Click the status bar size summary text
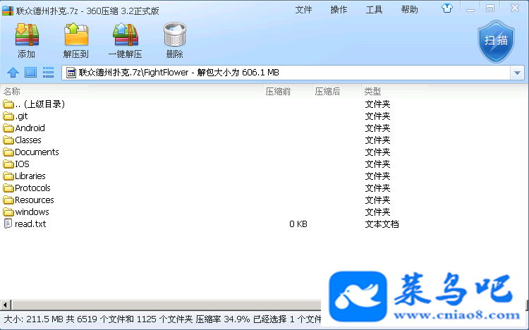The width and height of the screenshot is (529, 330). (x=162, y=319)
